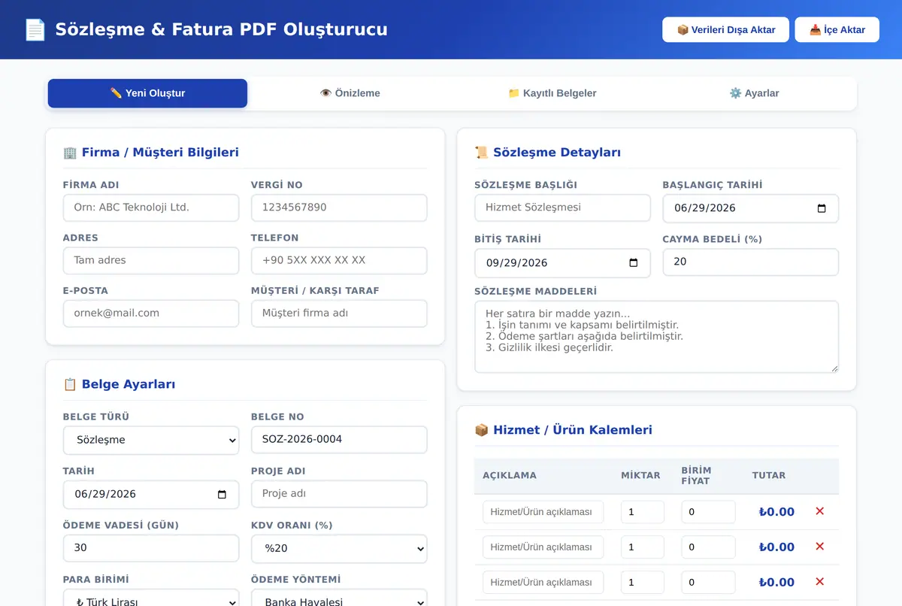Image resolution: width=902 pixels, height=606 pixels.
Task: Go to the Ayarlar tab
Action: click(754, 93)
